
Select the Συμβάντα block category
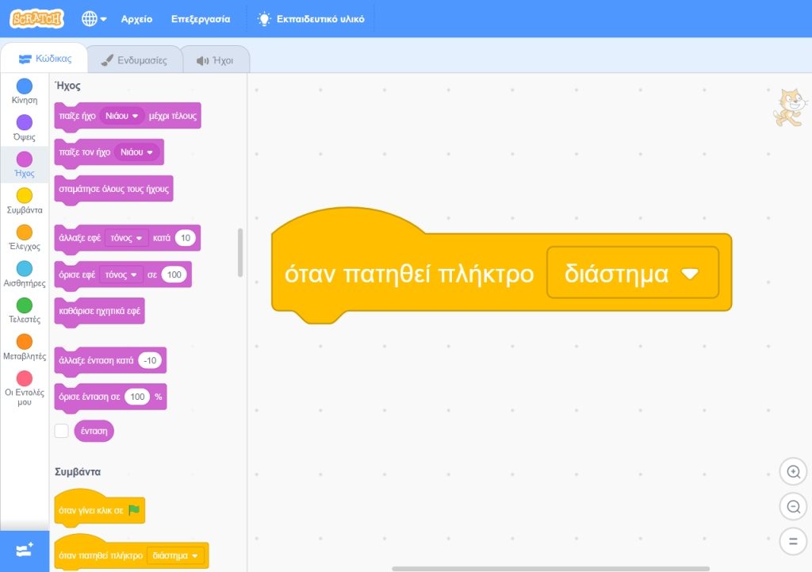point(25,196)
